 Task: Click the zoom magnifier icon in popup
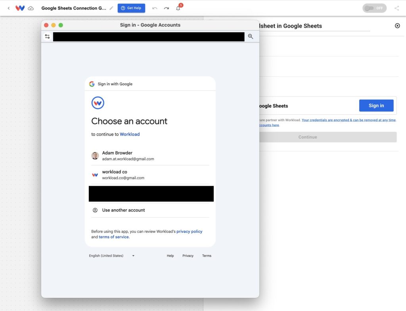pos(251,36)
